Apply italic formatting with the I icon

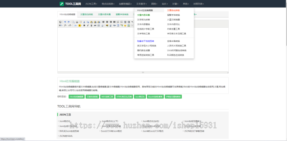click(x=88, y=25)
